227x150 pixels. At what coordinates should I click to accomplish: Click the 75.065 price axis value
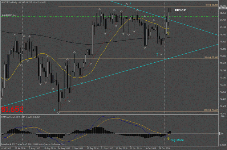[x=223, y=92]
